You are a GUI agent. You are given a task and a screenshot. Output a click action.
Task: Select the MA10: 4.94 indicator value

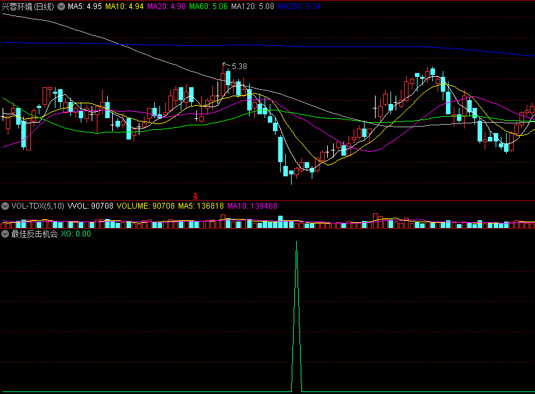pos(124,6)
